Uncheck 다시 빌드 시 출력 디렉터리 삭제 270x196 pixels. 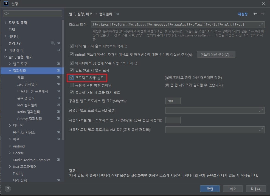72,46
